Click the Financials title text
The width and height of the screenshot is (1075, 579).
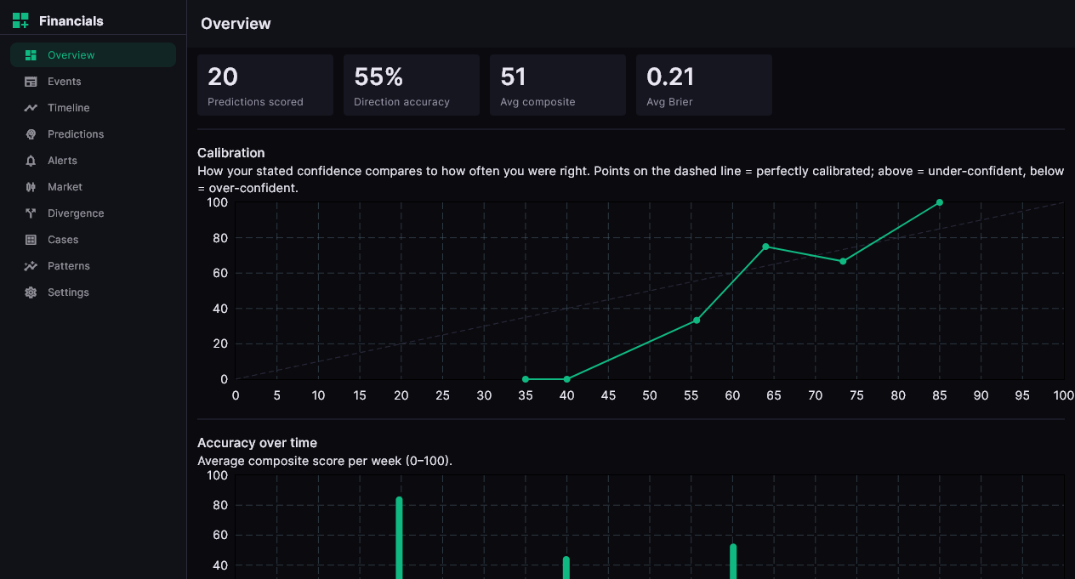[x=71, y=21]
